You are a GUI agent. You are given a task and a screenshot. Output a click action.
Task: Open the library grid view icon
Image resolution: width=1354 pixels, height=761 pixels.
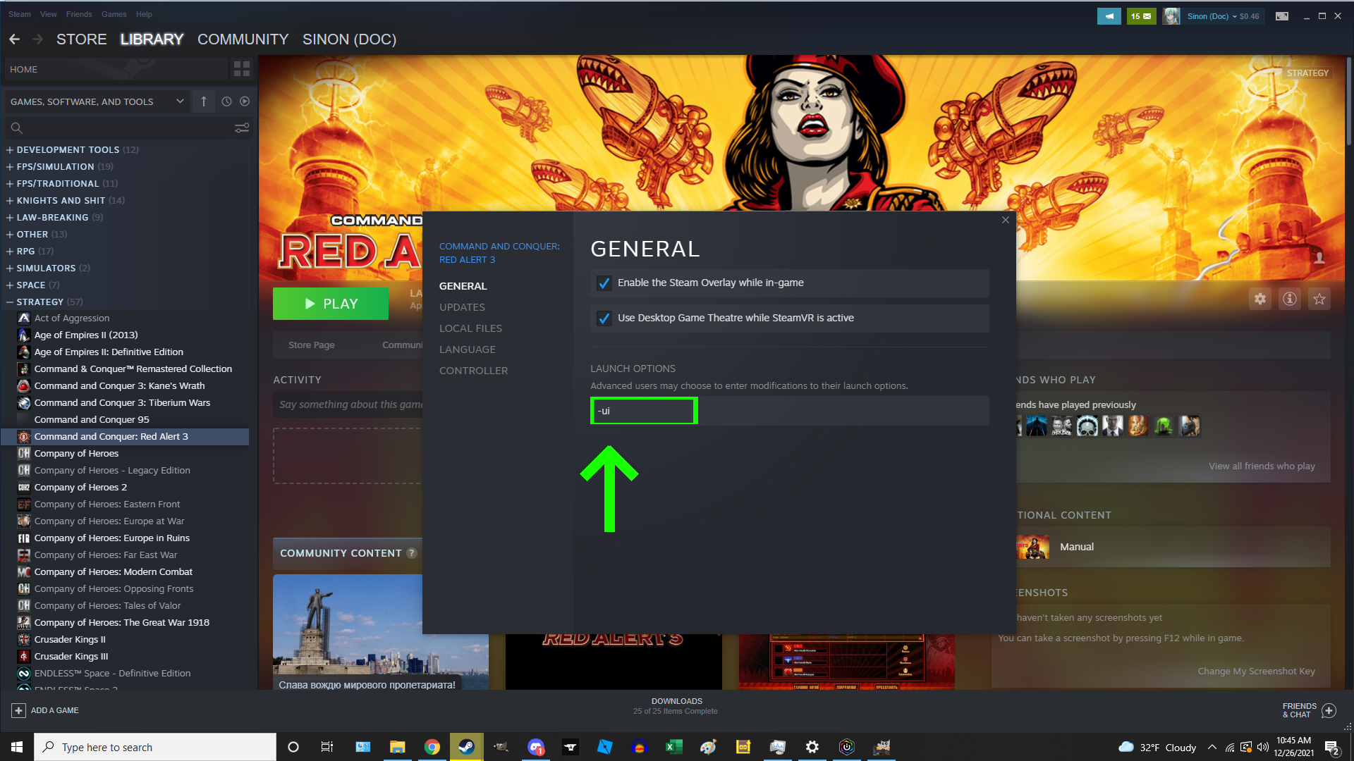click(241, 68)
